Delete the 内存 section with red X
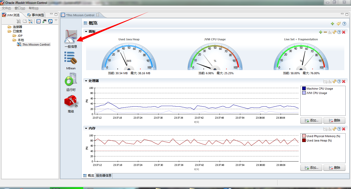The height and width of the screenshot is (189, 351). coord(344,129)
